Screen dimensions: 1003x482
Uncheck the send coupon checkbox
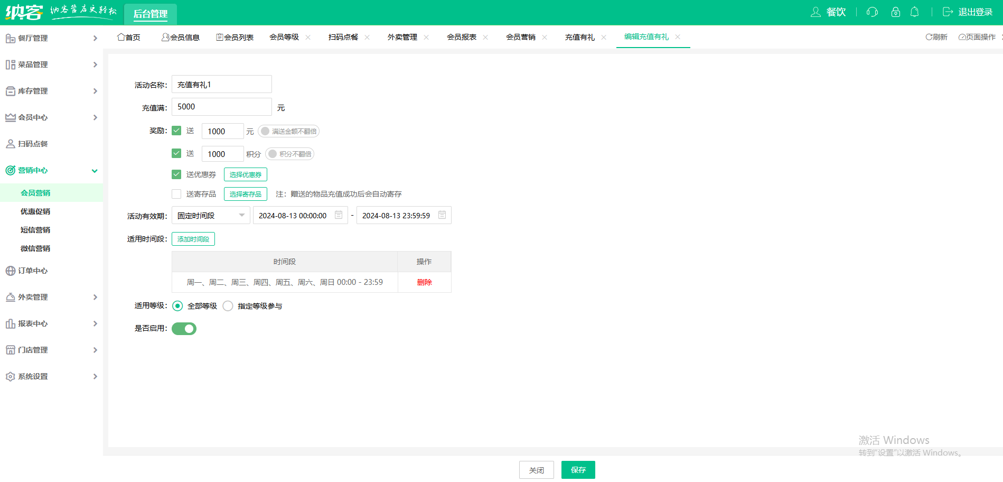(176, 174)
